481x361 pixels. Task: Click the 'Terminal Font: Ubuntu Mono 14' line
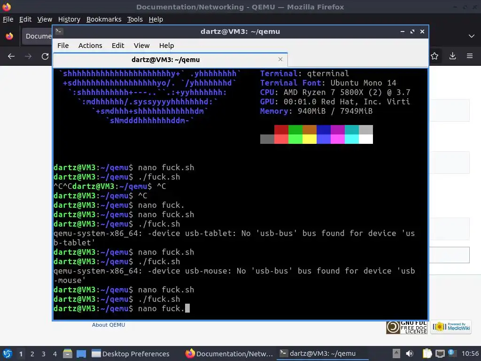[x=328, y=83]
